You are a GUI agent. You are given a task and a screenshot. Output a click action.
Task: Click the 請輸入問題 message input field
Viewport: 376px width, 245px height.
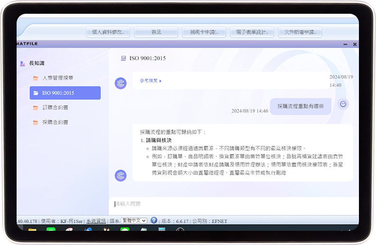pyautogui.click(x=232, y=204)
